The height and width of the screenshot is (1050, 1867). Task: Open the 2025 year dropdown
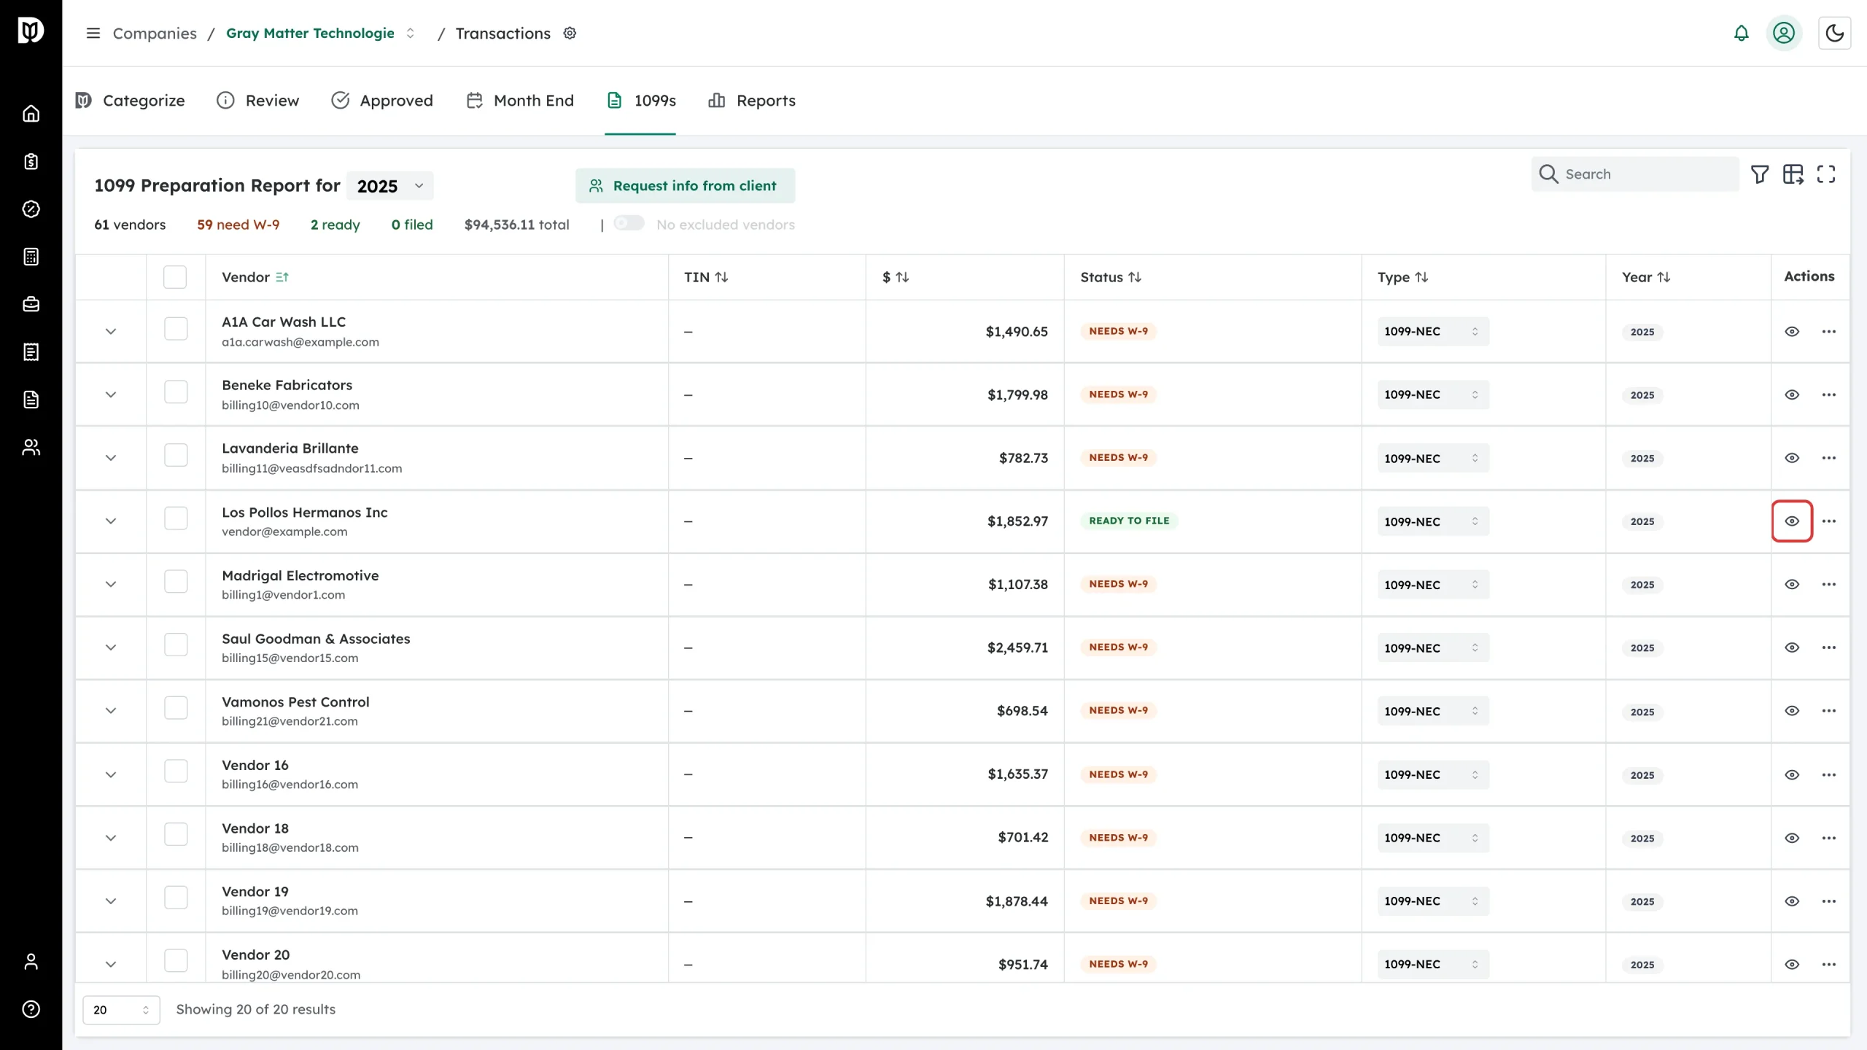coord(390,186)
